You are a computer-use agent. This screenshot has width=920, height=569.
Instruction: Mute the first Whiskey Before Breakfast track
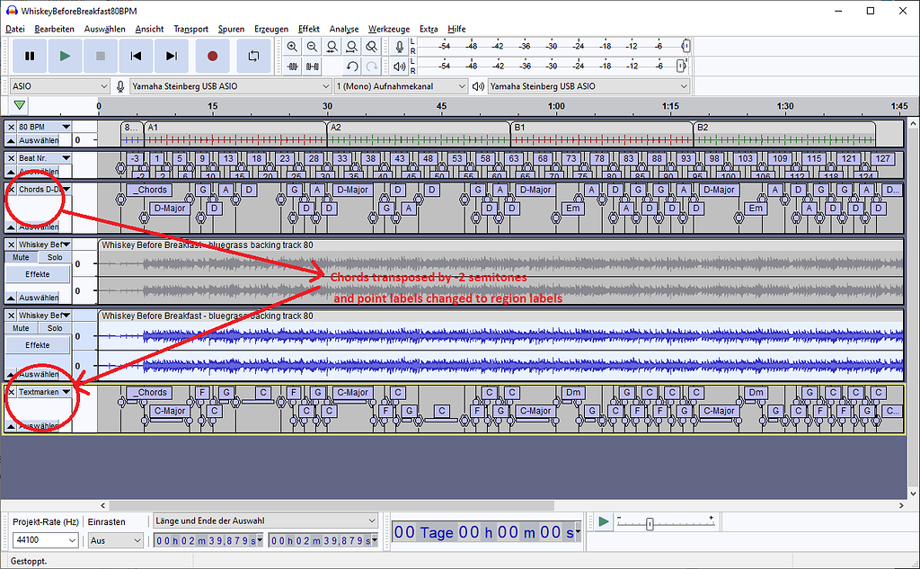[20, 257]
